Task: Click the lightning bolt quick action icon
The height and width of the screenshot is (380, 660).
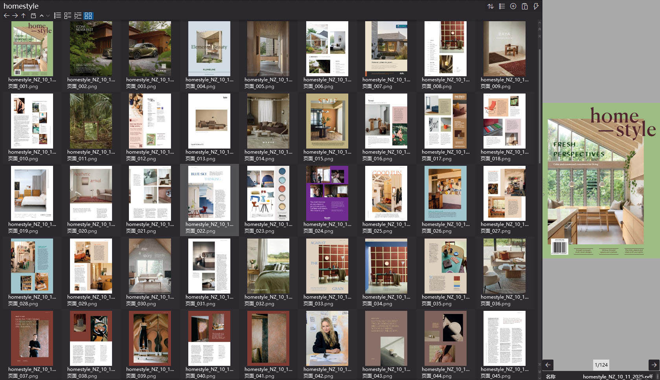Action: [536, 6]
